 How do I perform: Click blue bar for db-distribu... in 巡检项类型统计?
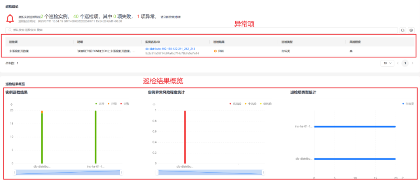[355, 159]
